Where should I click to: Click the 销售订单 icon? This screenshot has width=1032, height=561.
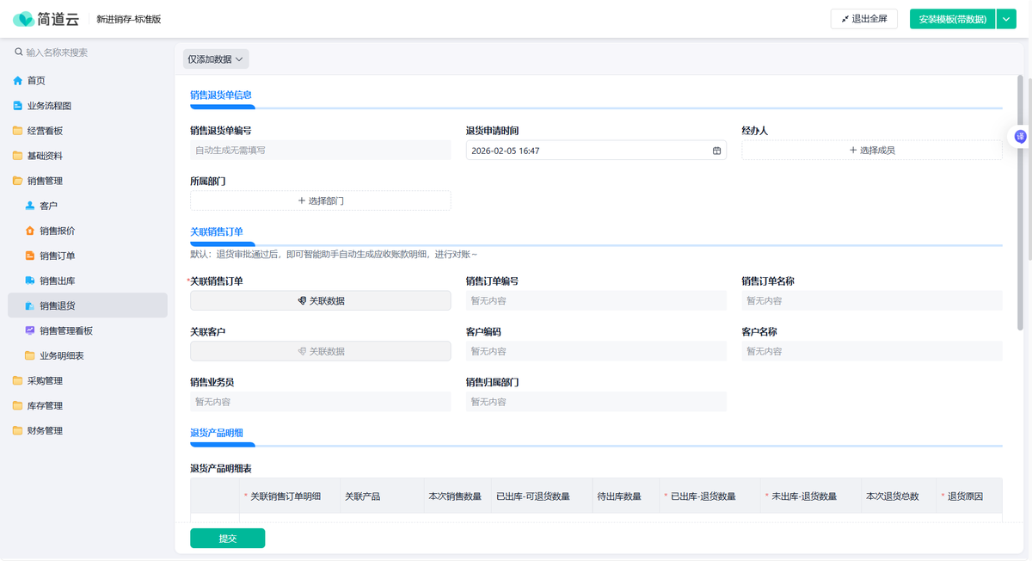(30, 256)
